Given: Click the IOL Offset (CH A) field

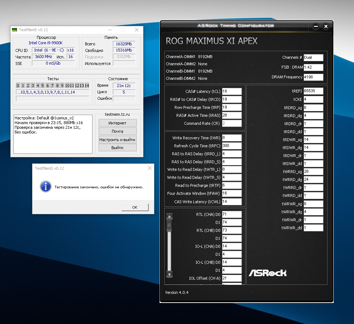Looking at the screenshot, I should click(232, 278).
